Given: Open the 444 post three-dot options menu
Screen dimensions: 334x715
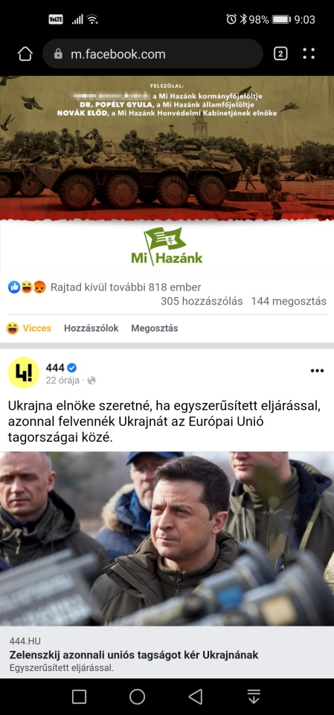Looking at the screenshot, I should (x=317, y=371).
